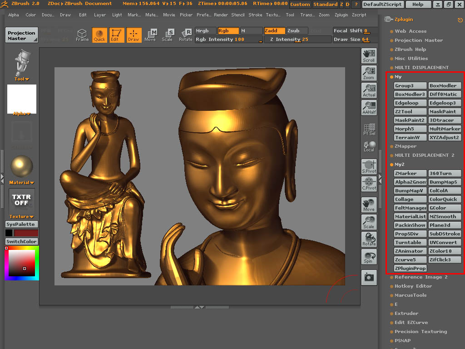Viewport: 465px width, 349px height.
Task: Select the Frame icon in top toolbar
Action: click(82, 35)
